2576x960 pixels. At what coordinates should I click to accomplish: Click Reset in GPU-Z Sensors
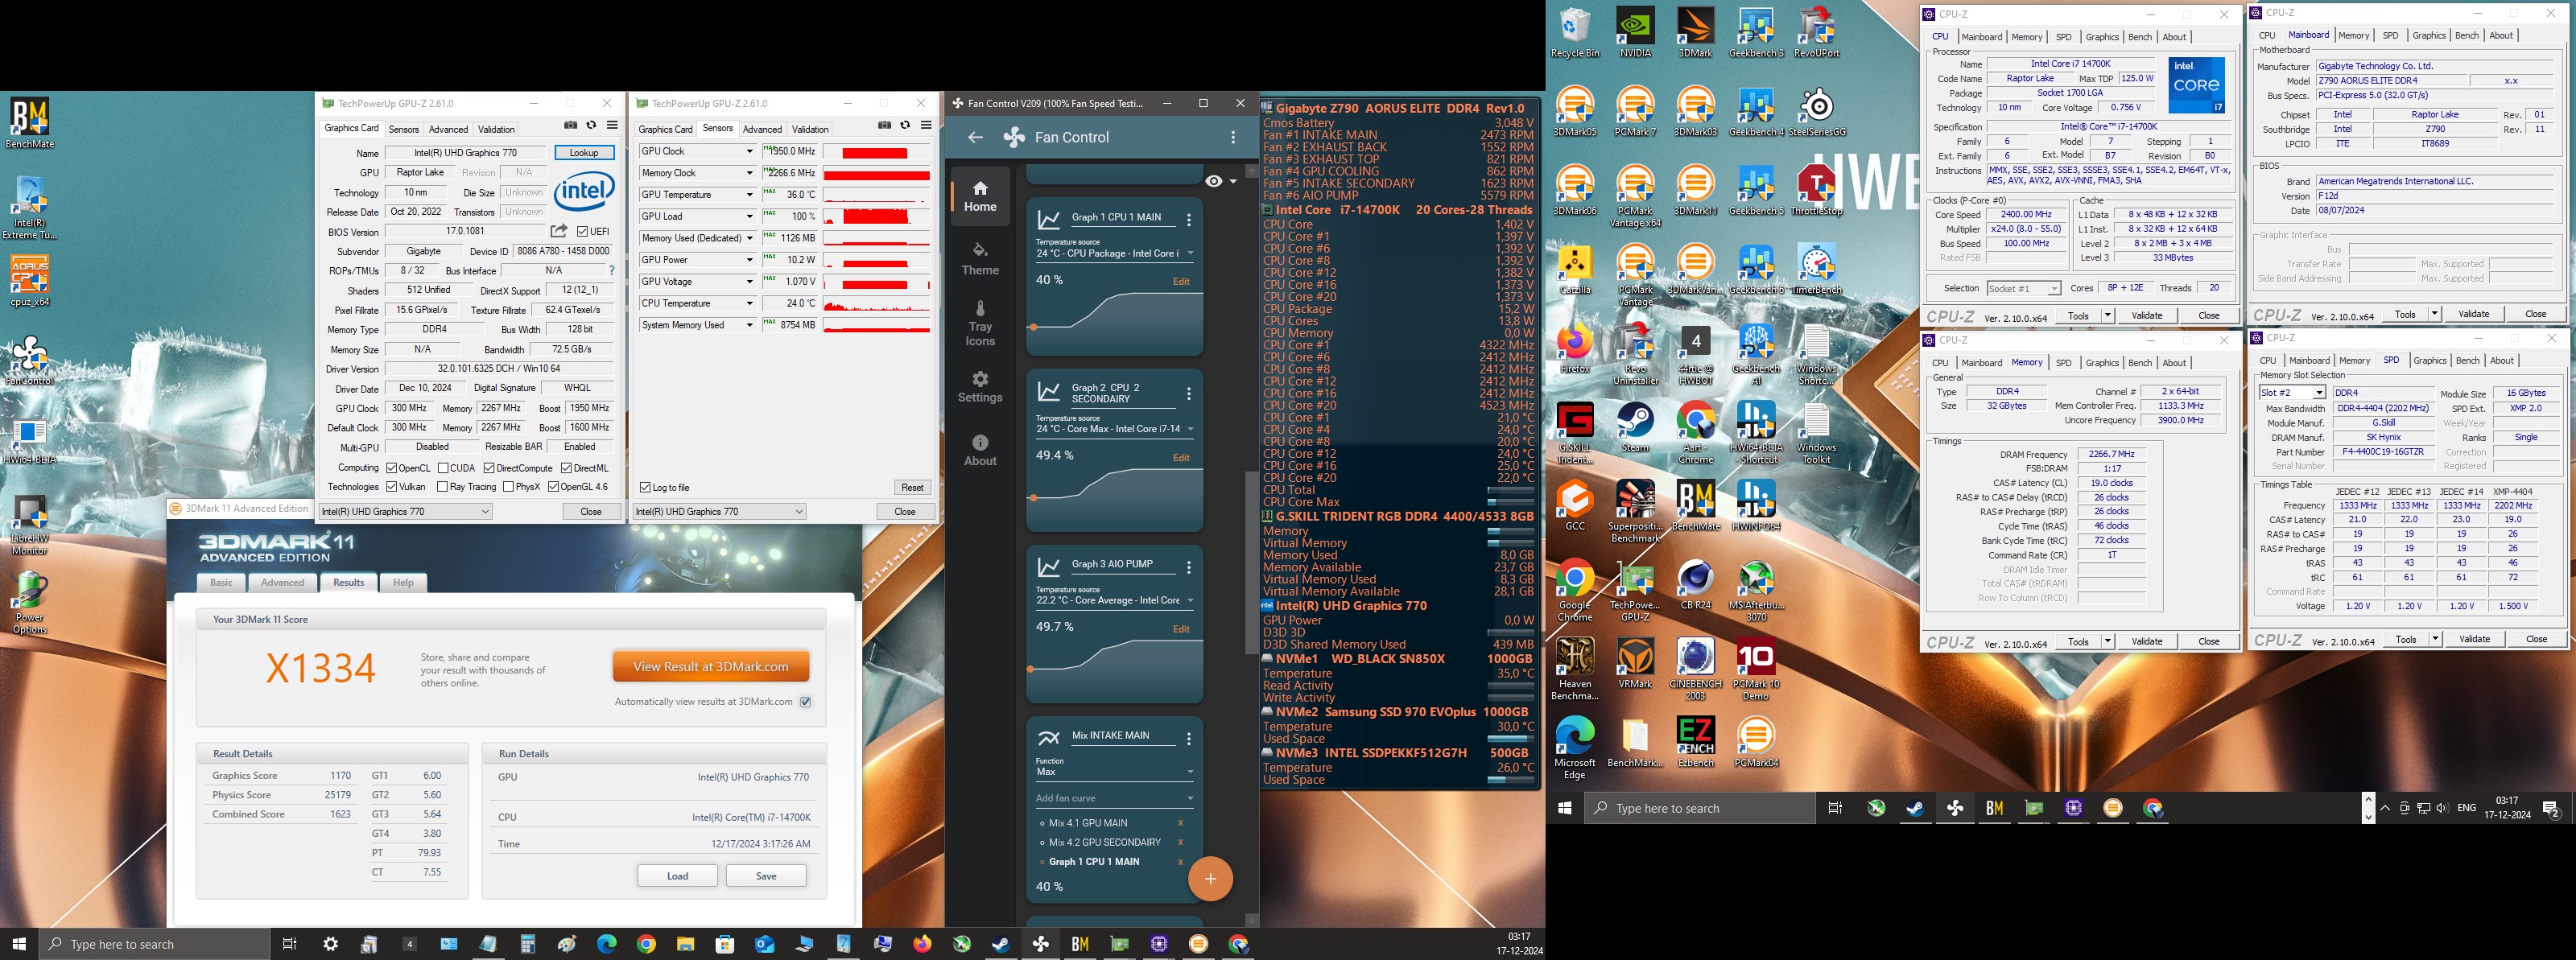click(x=912, y=488)
